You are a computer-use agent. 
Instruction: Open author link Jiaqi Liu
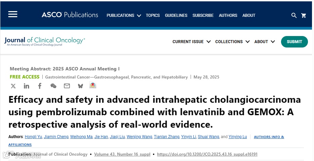point(117,137)
